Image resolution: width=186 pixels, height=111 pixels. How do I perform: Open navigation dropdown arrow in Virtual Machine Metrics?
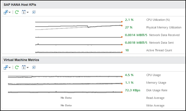[x=10, y=67]
